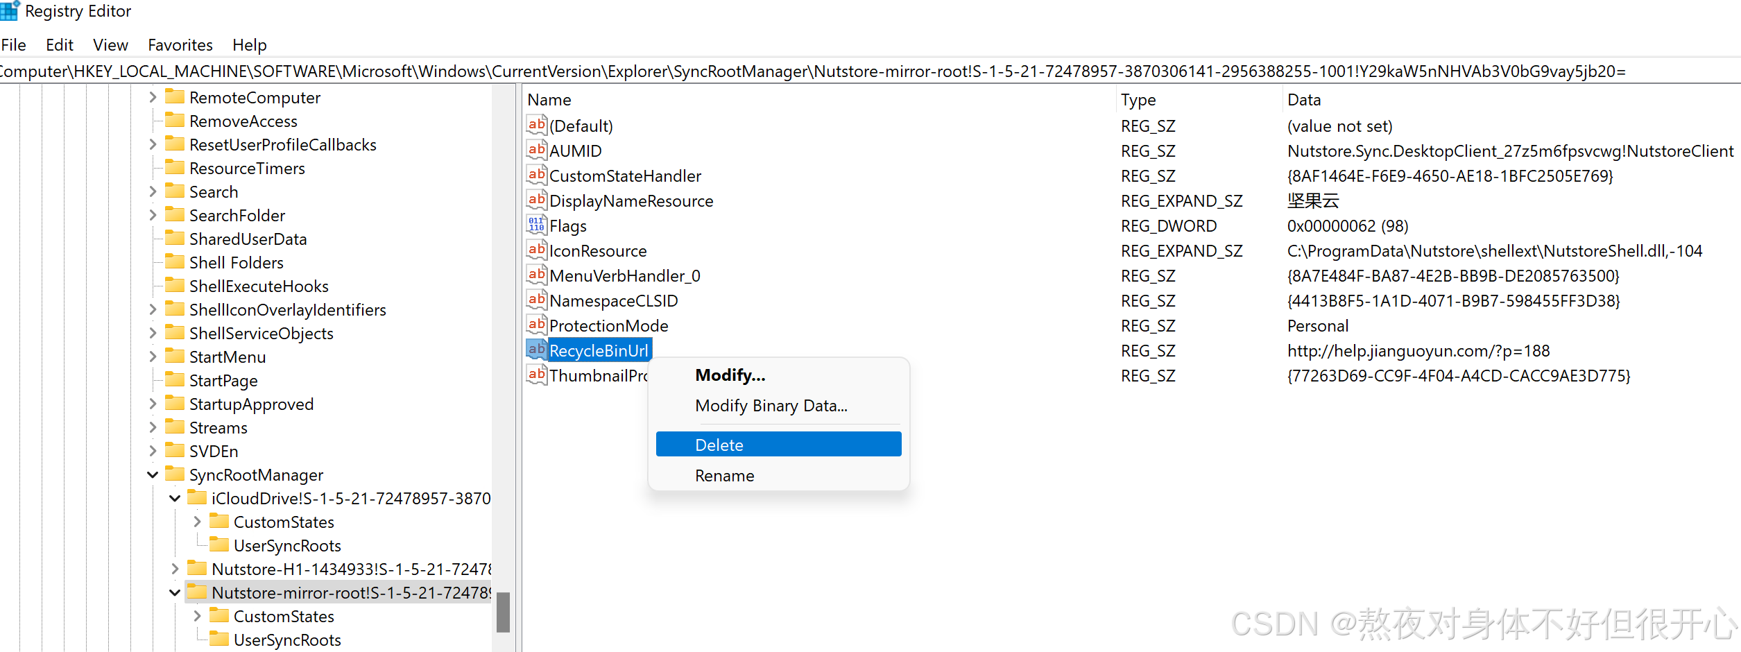Screen dimensions: 1741x652
Task: Click the registry path address bar
Action: (870, 71)
